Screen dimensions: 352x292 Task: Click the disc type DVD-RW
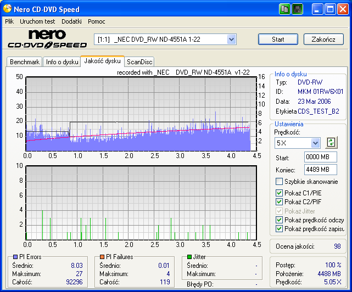coord(310,82)
